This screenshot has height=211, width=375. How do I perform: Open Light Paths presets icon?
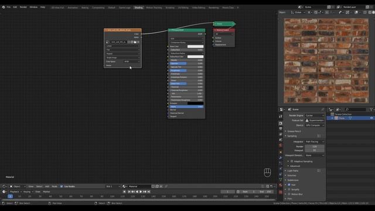(x=319, y=171)
